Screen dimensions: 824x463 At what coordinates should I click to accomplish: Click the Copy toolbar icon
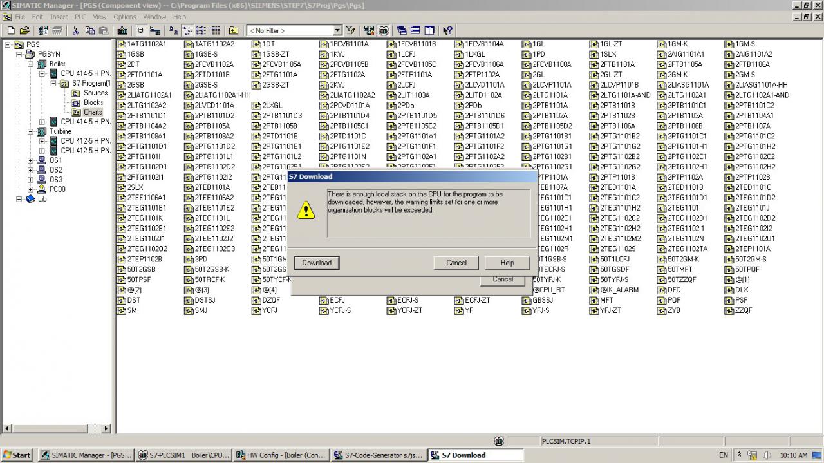89,30
